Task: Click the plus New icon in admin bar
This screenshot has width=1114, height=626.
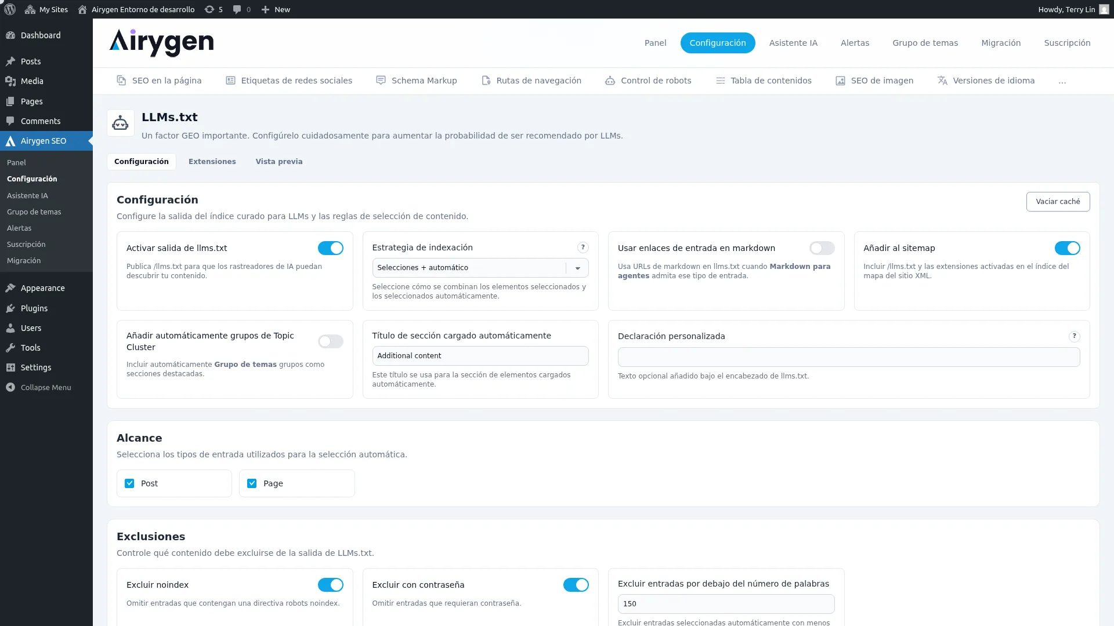Action: click(265, 9)
